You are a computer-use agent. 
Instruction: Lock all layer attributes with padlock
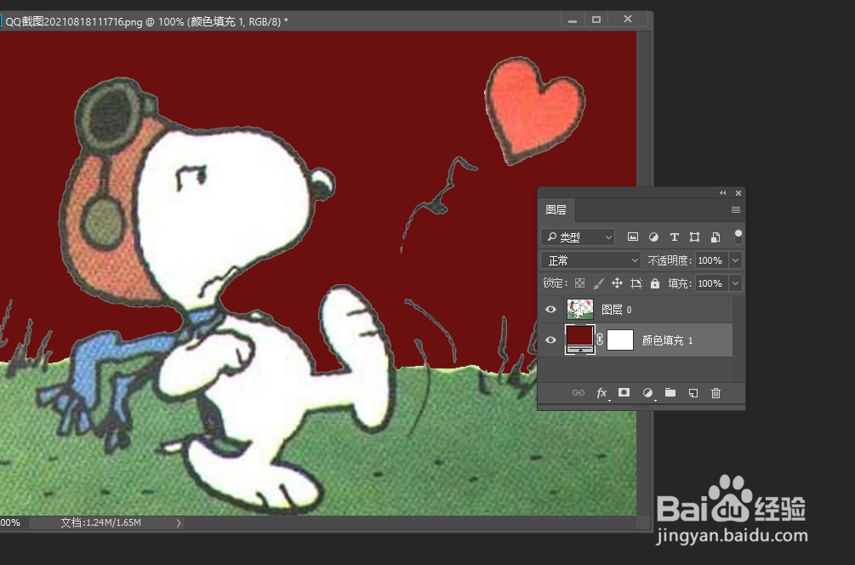click(x=655, y=283)
